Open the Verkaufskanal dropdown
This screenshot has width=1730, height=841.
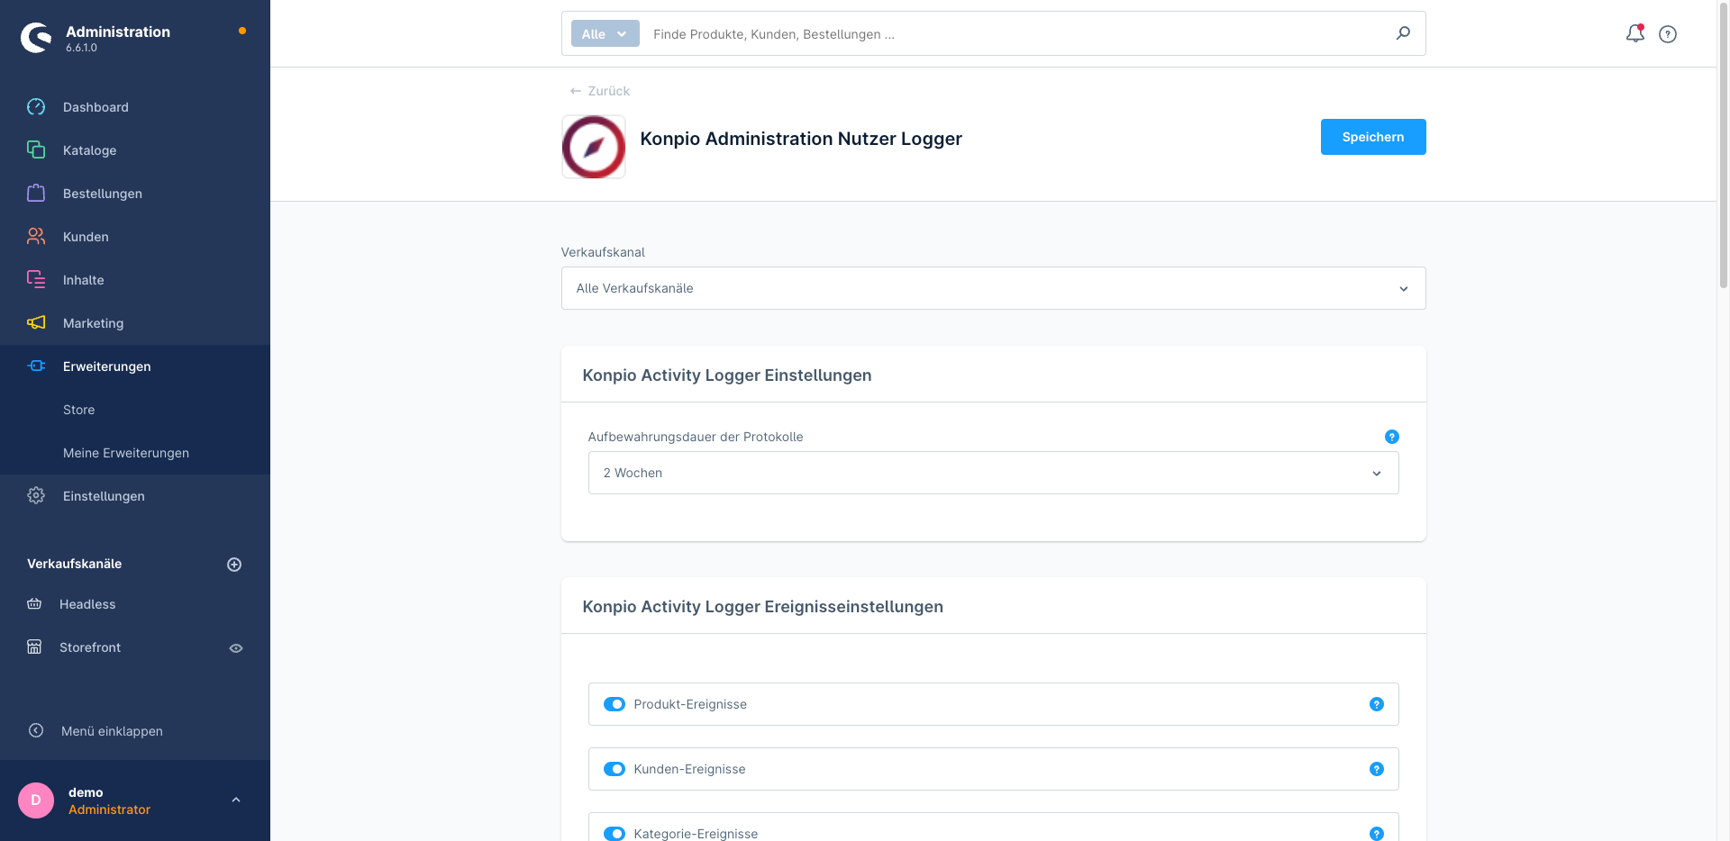[993, 288]
